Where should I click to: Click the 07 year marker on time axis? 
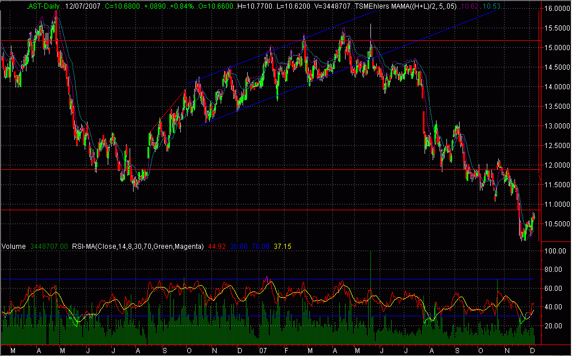263,350
